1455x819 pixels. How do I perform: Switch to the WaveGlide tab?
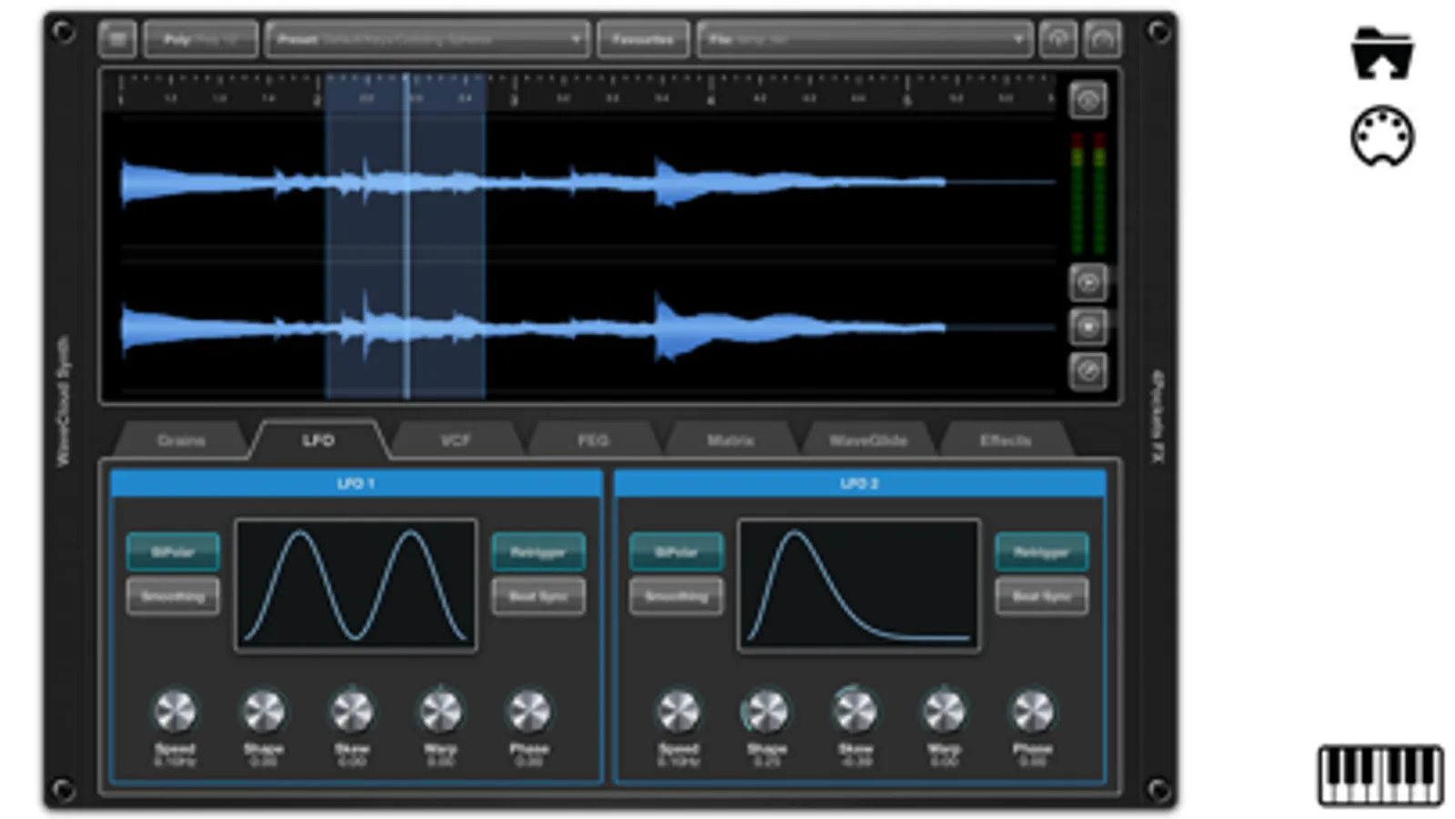coord(868,440)
